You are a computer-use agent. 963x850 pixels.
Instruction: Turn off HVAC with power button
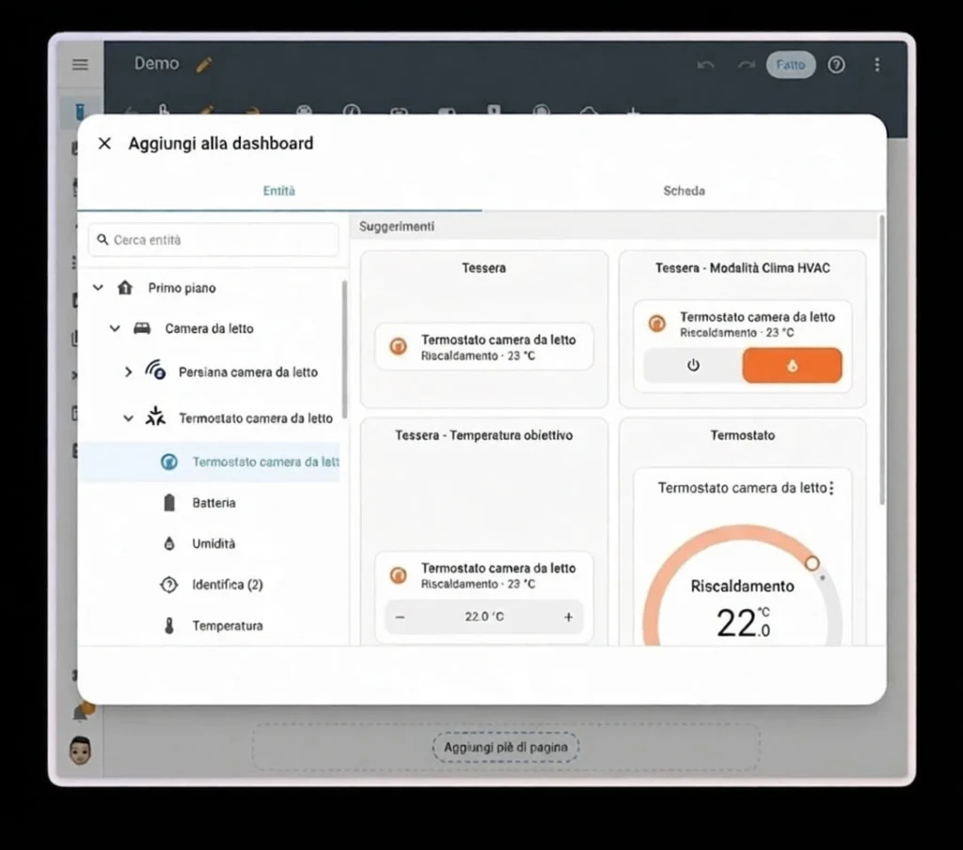[693, 366]
